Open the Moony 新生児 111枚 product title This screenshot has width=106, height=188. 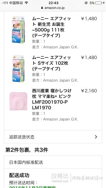[52, 27]
